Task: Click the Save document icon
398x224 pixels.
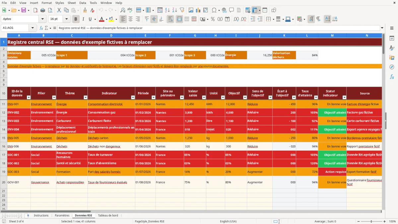Action: pos(24,10)
